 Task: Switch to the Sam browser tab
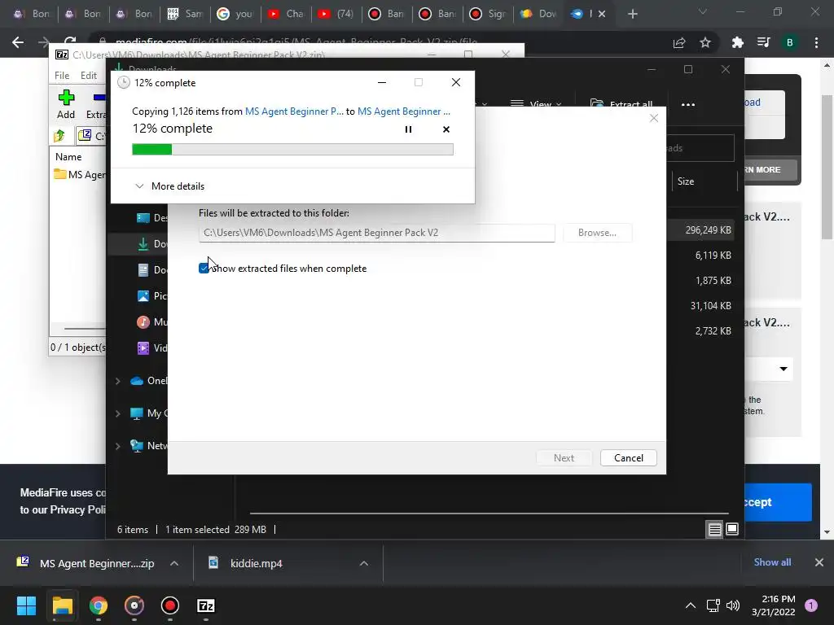click(x=186, y=14)
